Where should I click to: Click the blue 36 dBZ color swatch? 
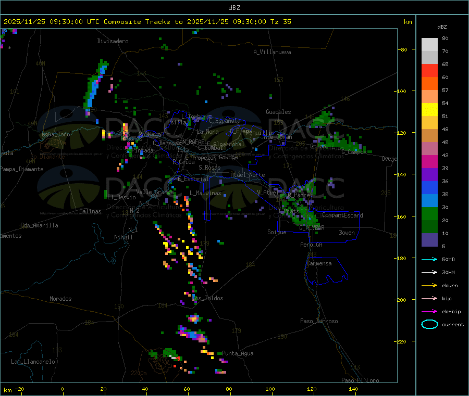click(x=429, y=187)
